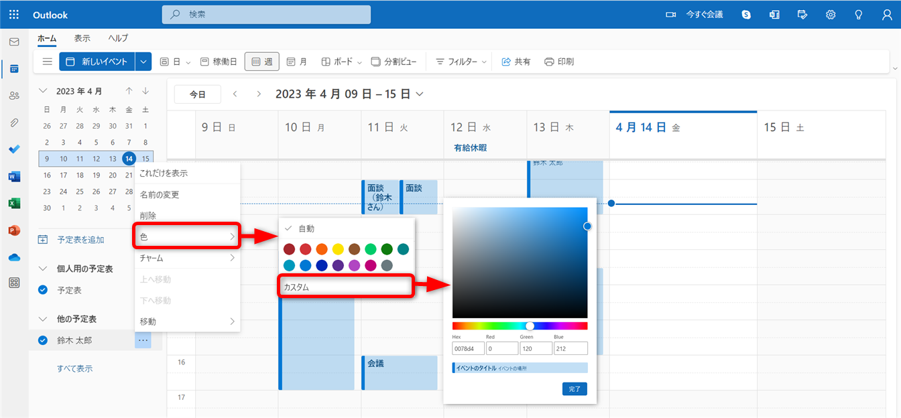Open the フィルター dropdown
The width and height of the screenshot is (901, 418).
click(461, 62)
